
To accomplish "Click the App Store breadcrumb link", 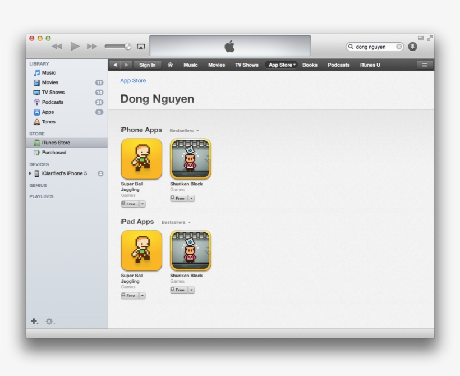I will pos(133,81).
